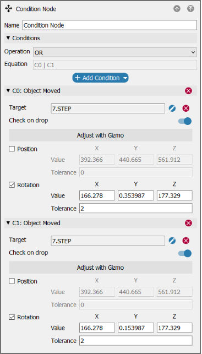202x354 pixels.
Task: Click the blue pick-target icon in C1
Action: 172,241
